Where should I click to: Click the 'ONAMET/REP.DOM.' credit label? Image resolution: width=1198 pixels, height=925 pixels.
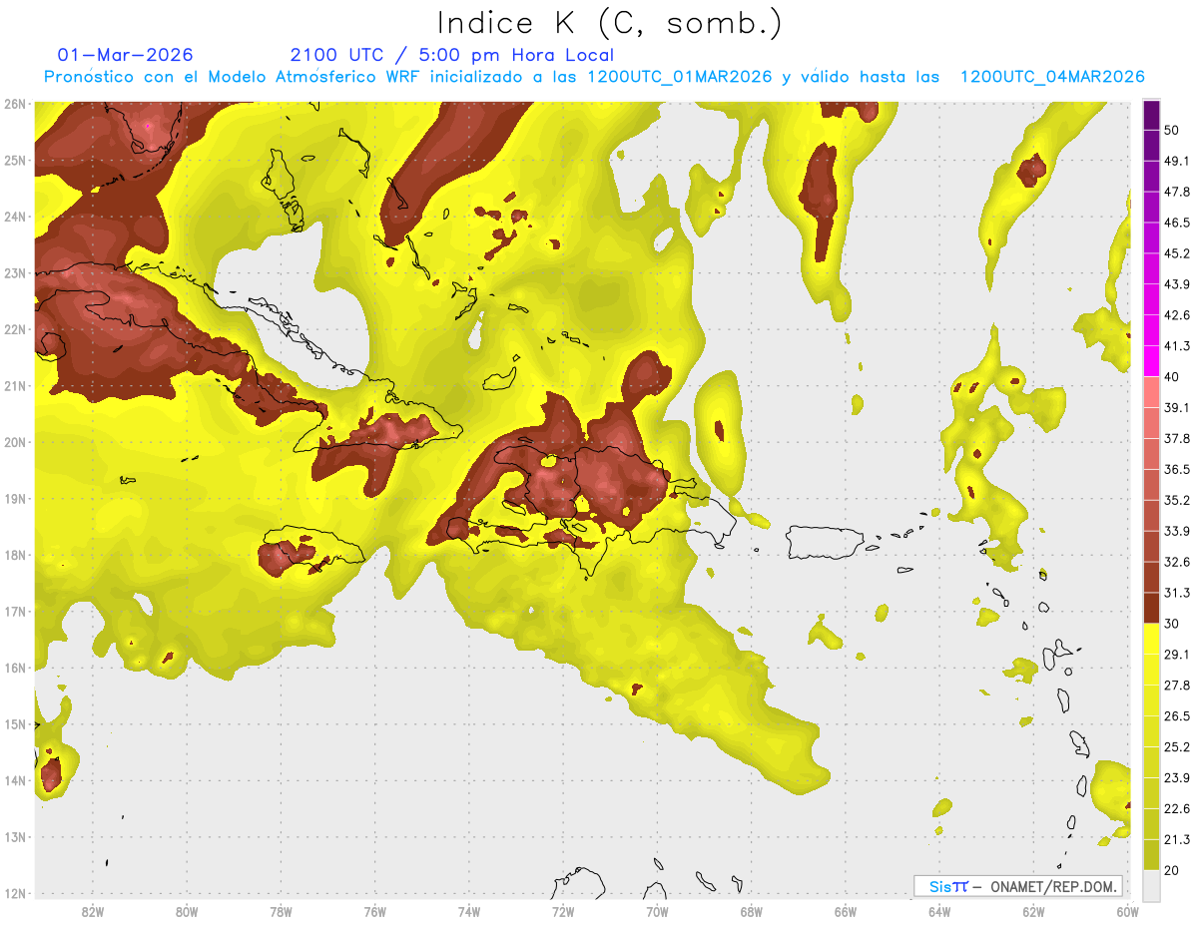[1054, 886]
